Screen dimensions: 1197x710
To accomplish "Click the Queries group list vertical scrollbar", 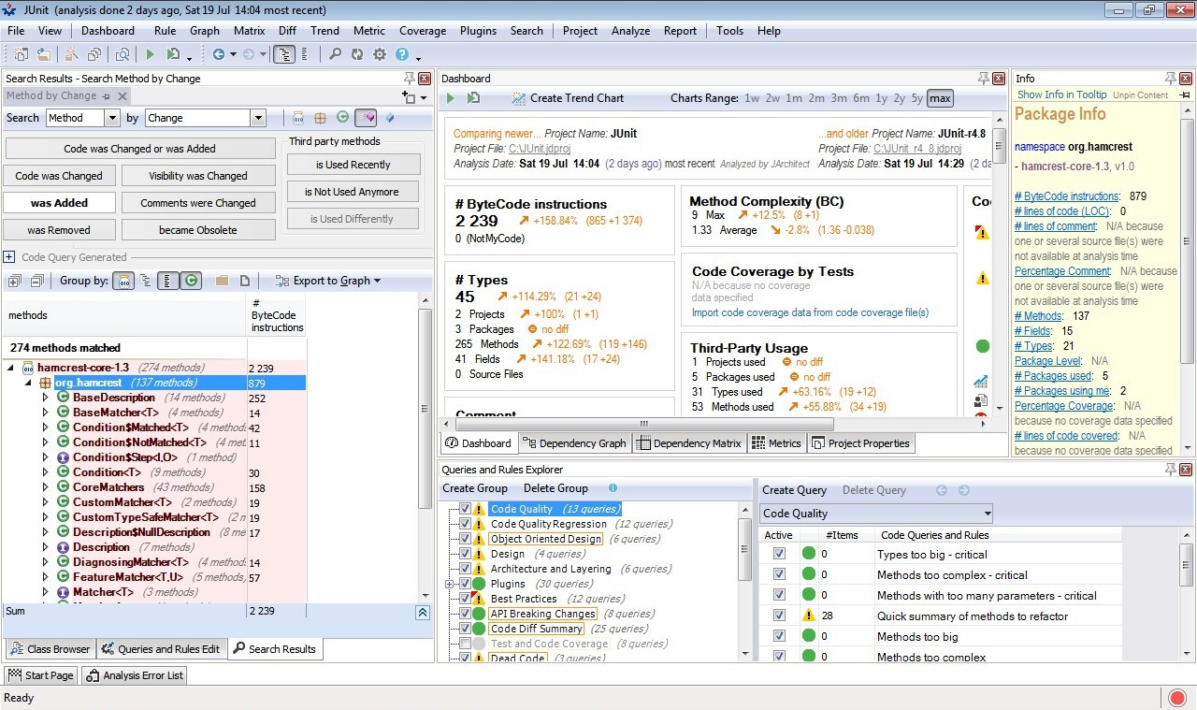I will click(744, 581).
